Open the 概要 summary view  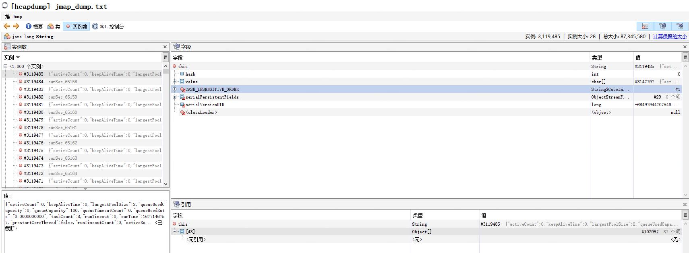point(34,26)
